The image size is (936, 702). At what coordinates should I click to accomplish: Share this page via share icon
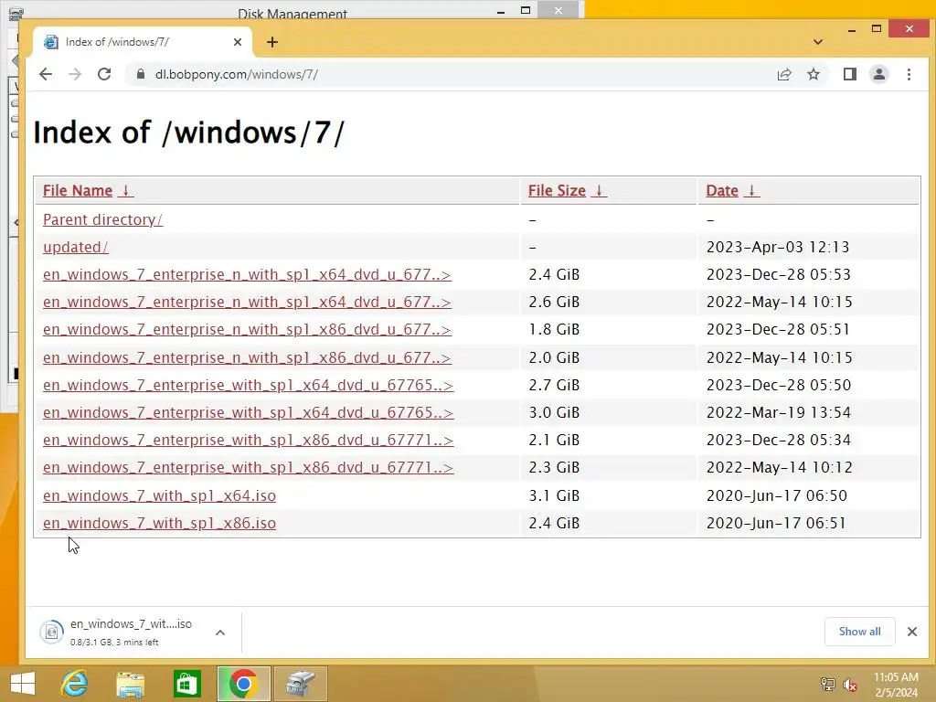tap(783, 74)
